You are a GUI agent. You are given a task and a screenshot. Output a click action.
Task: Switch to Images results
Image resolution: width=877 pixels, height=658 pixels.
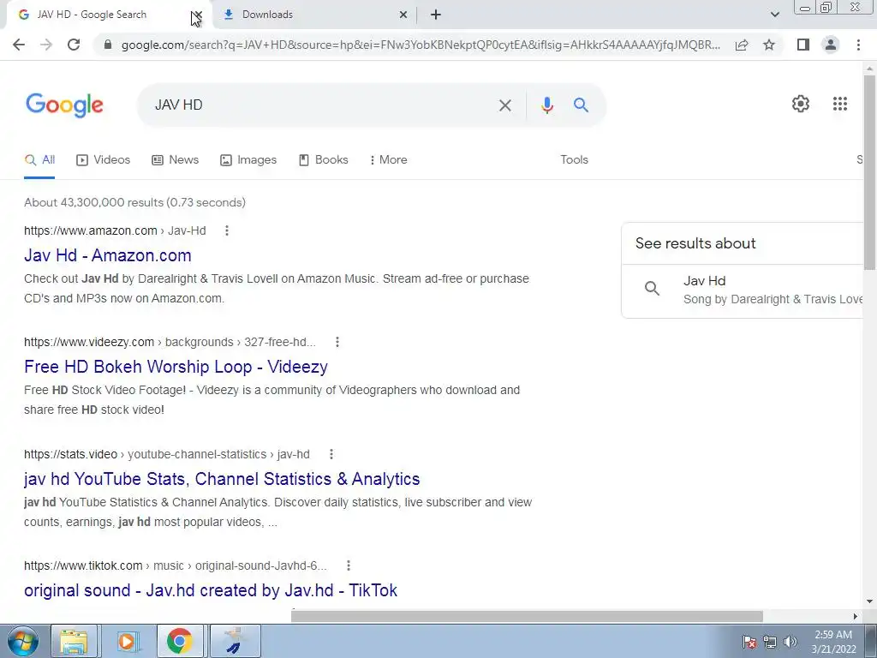pyautogui.click(x=248, y=160)
